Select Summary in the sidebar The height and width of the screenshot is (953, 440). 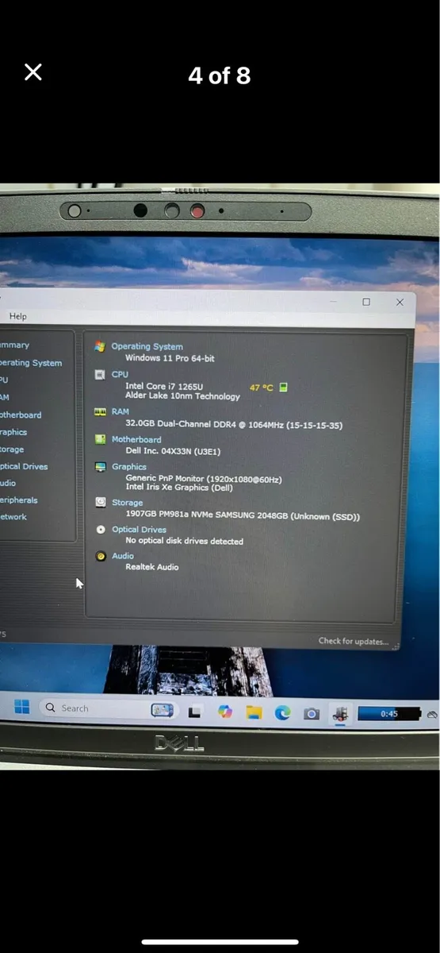[x=14, y=345]
